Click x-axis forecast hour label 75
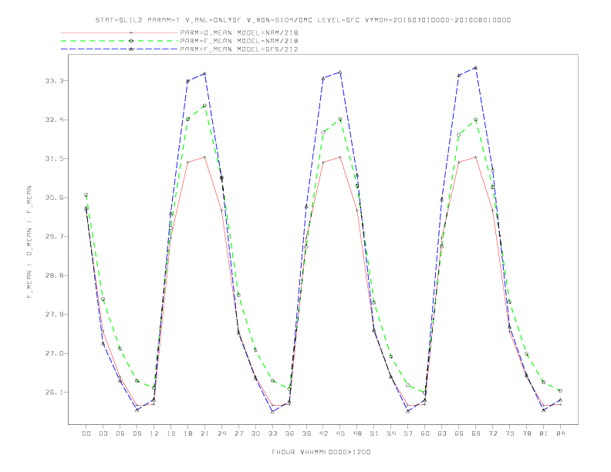Viewport: 611px width, 472px height. [x=510, y=433]
